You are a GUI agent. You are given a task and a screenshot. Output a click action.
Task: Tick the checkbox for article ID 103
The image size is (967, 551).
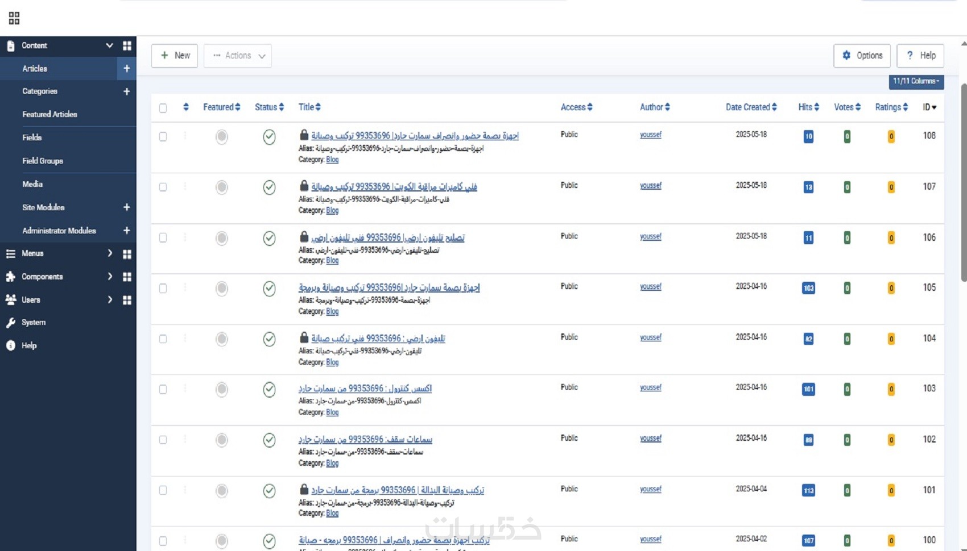click(163, 390)
